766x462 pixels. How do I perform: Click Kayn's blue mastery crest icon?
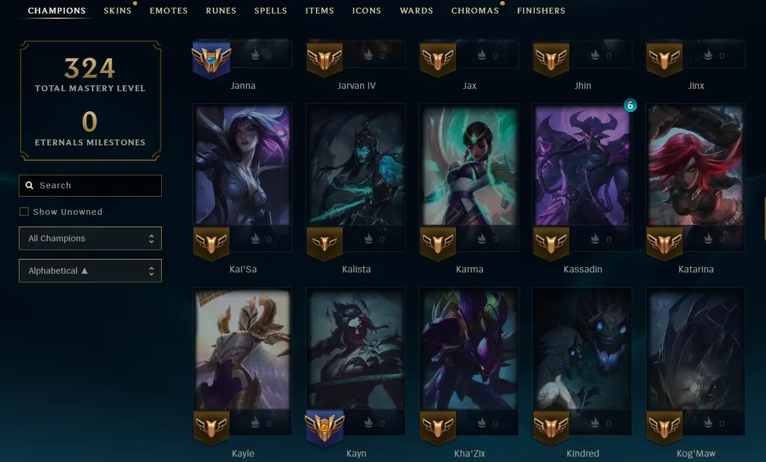324,427
